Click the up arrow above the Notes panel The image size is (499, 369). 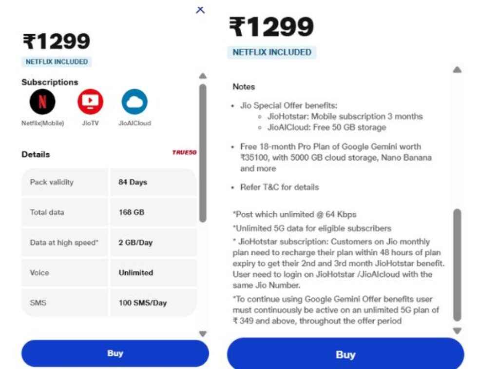(457, 69)
